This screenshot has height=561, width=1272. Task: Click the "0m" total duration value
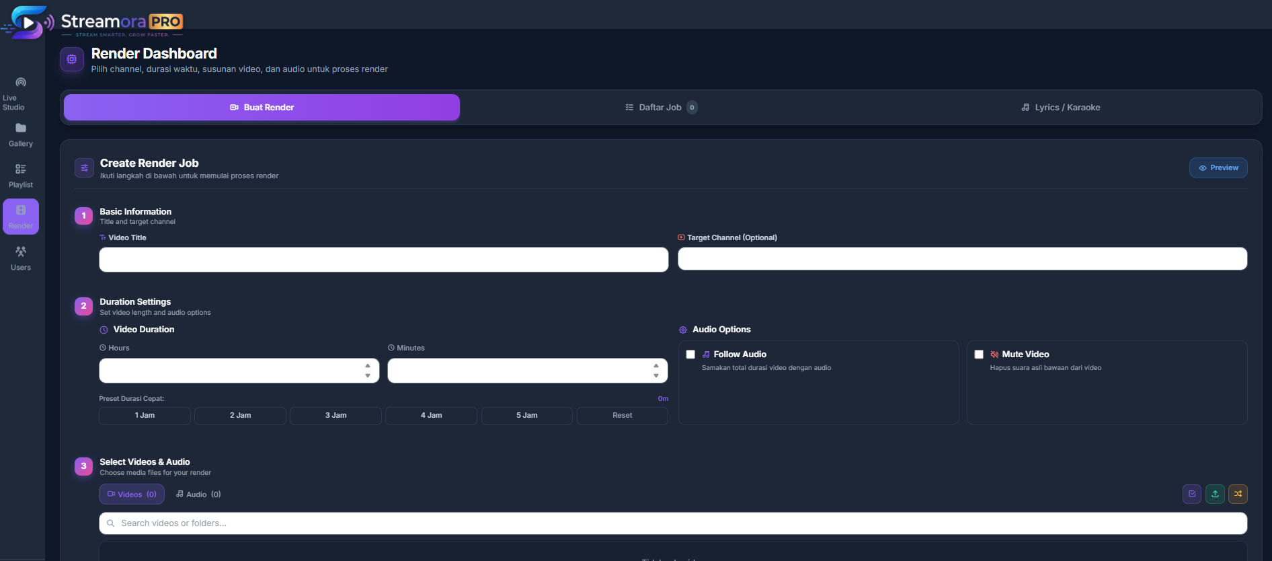tap(663, 399)
